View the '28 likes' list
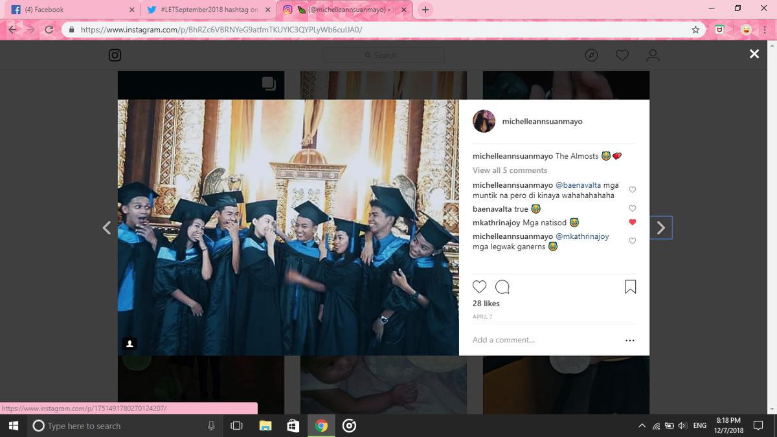777x437 pixels. tap(486, 304)
